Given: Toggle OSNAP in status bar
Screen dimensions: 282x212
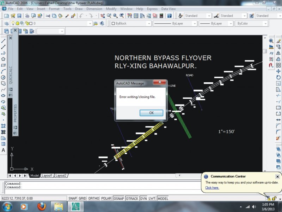Looking at the screenshot, I should [118, 199].
